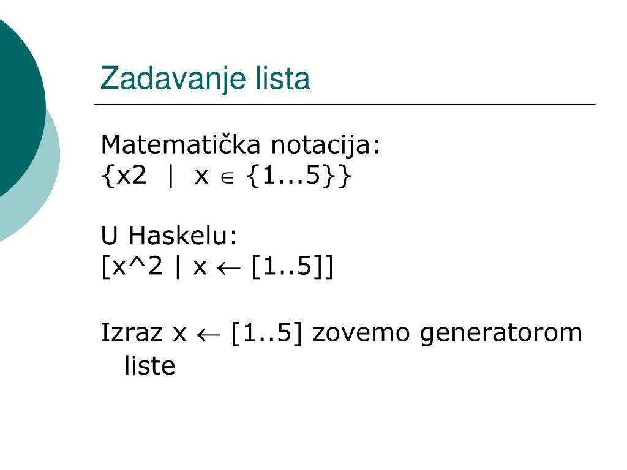Viewport: 627px width, 470px height.
Task: Click the word liste on the last line
Action: (150, 365)
